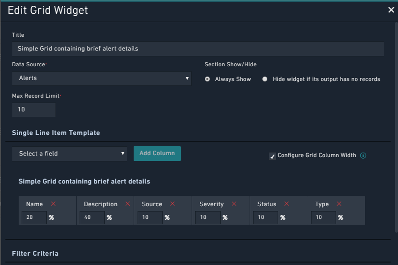Click the Severity column header label

[211, 204]
